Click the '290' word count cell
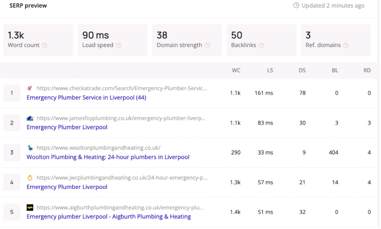Image resolution: width=381 pixels, height=229 pixels. coord(236,153)
